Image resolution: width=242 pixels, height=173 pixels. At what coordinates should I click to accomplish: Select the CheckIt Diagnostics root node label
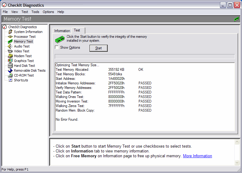pos(22,27)
